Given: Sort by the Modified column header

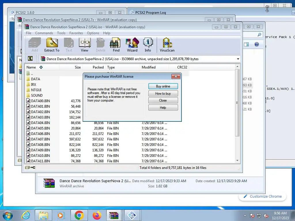Looking at the screenshot, I should click(x=154, y=67).
